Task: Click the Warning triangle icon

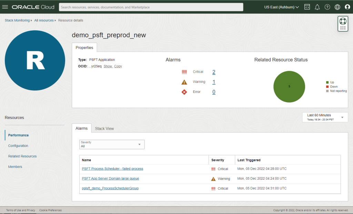Action: [184, 82]
